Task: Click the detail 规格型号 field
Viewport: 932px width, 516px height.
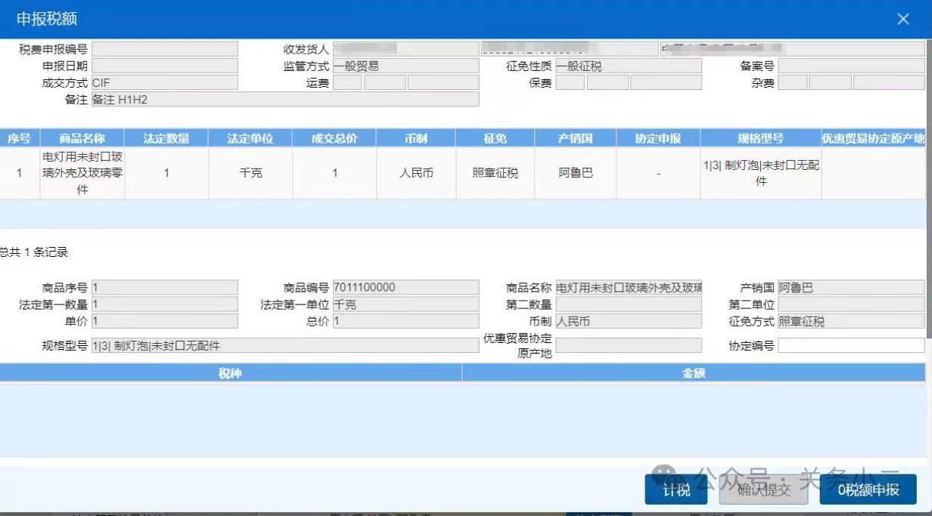Action: 285,345
